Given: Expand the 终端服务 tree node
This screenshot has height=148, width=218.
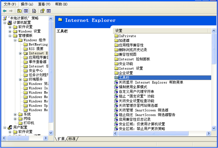Looking at the screenshot, I should 20,79.
